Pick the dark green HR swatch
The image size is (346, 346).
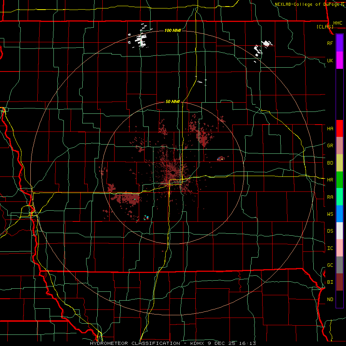click(339, 180)
